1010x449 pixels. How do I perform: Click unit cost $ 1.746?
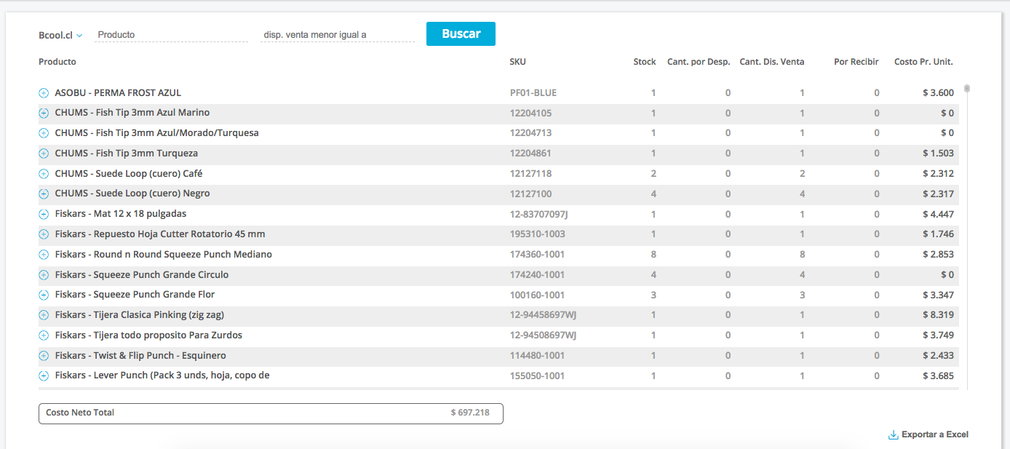[938, 234]
